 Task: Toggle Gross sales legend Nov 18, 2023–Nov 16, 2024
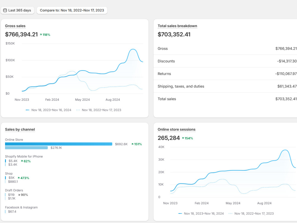(48, 110)
